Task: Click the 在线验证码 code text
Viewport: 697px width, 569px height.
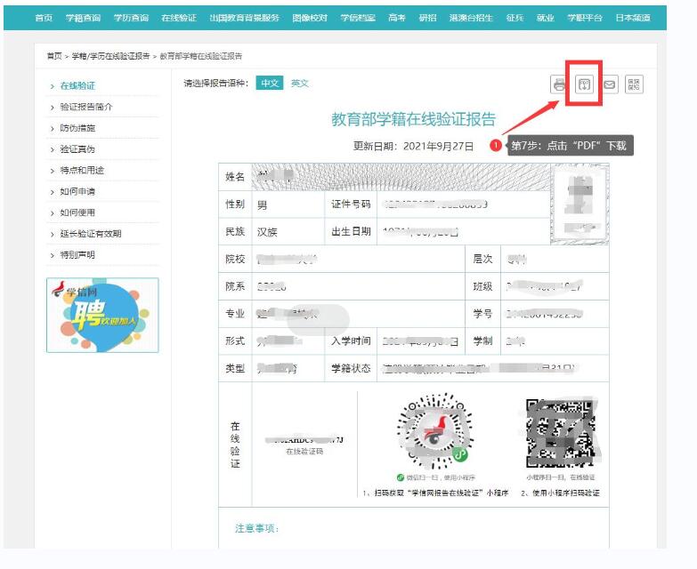Action: [x=304, y=440]
